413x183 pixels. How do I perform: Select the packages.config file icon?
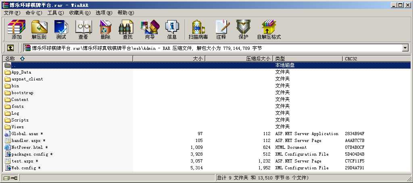(8, 154)
